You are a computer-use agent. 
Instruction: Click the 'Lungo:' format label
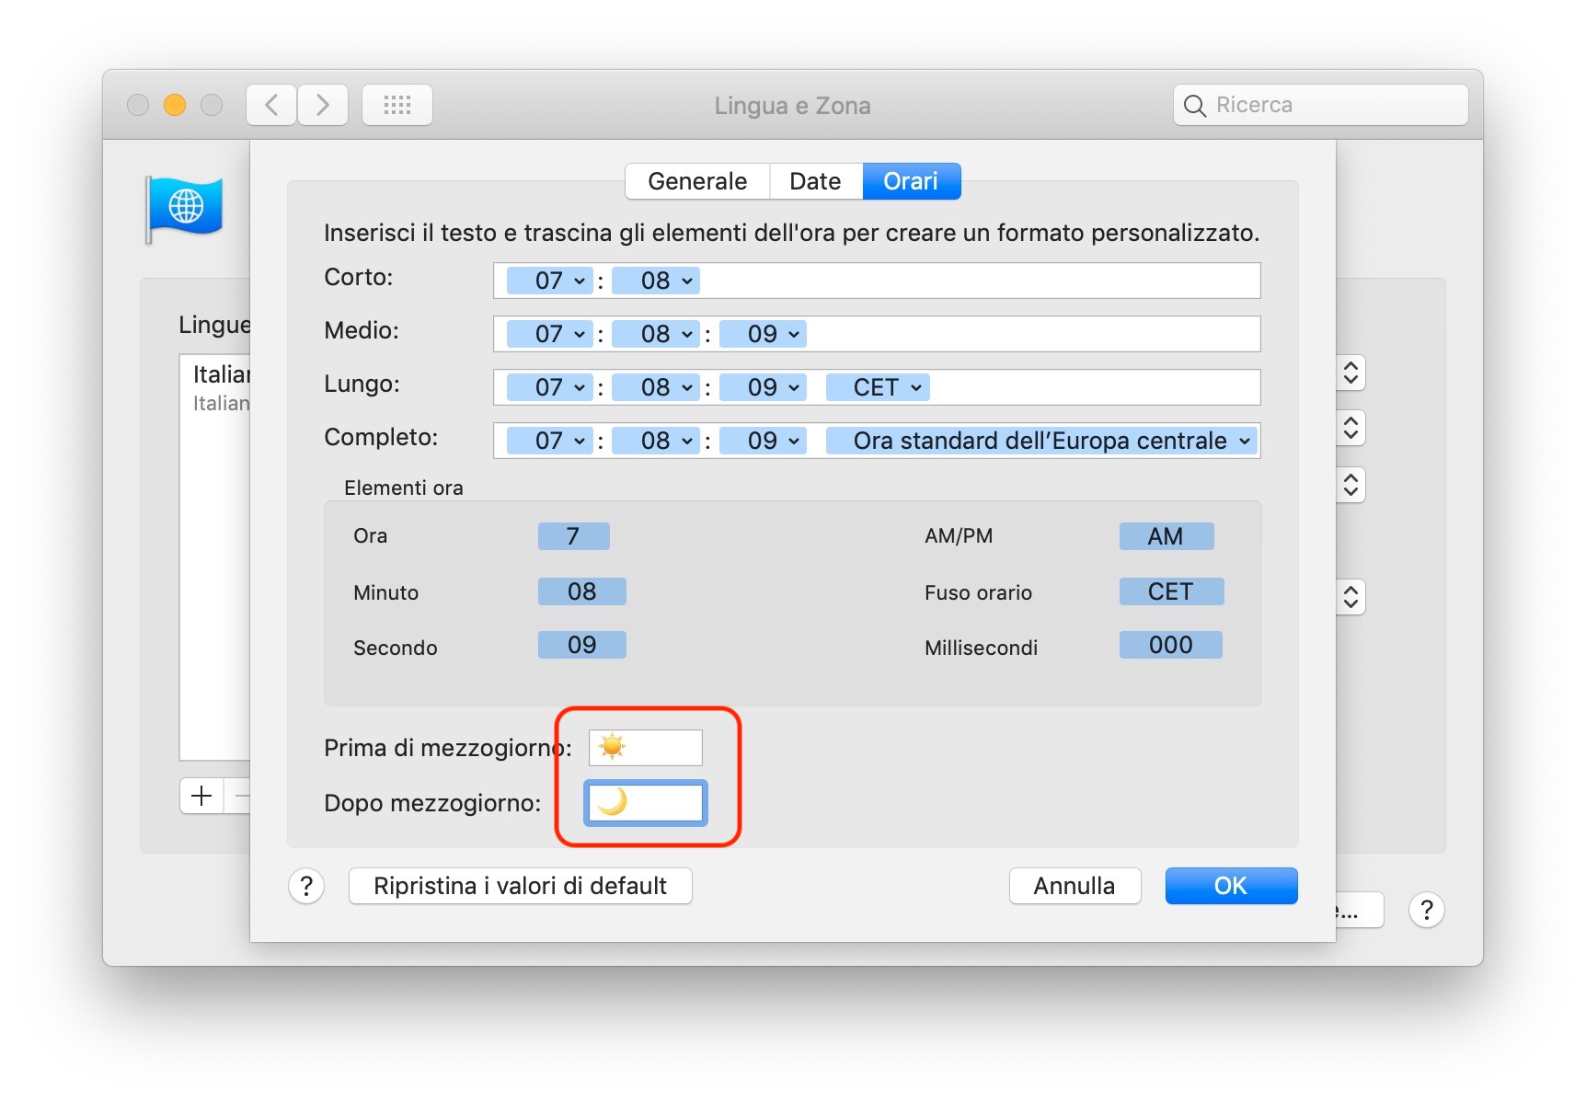(362, 384)
